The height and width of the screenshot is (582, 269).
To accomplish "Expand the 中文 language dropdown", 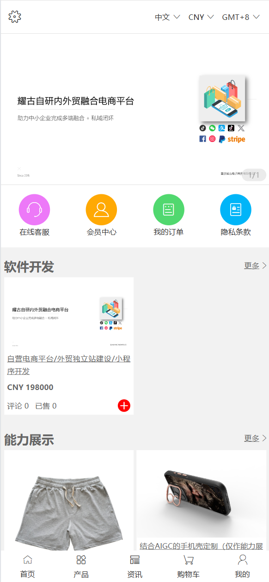I will pos(167,17).
